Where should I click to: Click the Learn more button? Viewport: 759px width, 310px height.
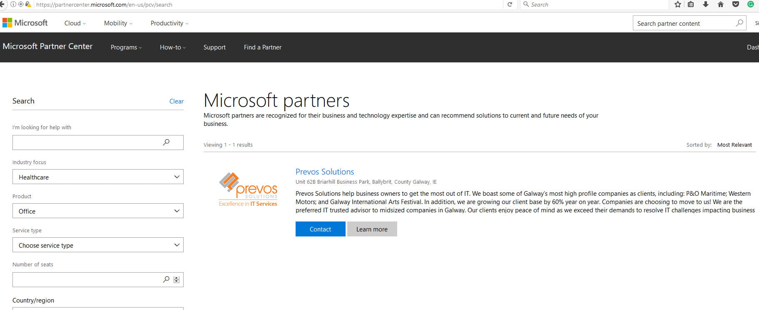[372, 229]
